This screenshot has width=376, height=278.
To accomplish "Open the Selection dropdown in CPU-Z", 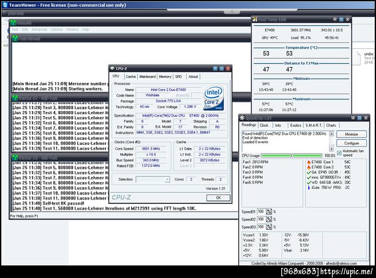I will pyautogui.click(x=167, y=179).
